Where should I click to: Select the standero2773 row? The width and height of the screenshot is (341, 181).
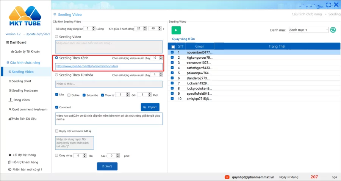coord(254,78)
